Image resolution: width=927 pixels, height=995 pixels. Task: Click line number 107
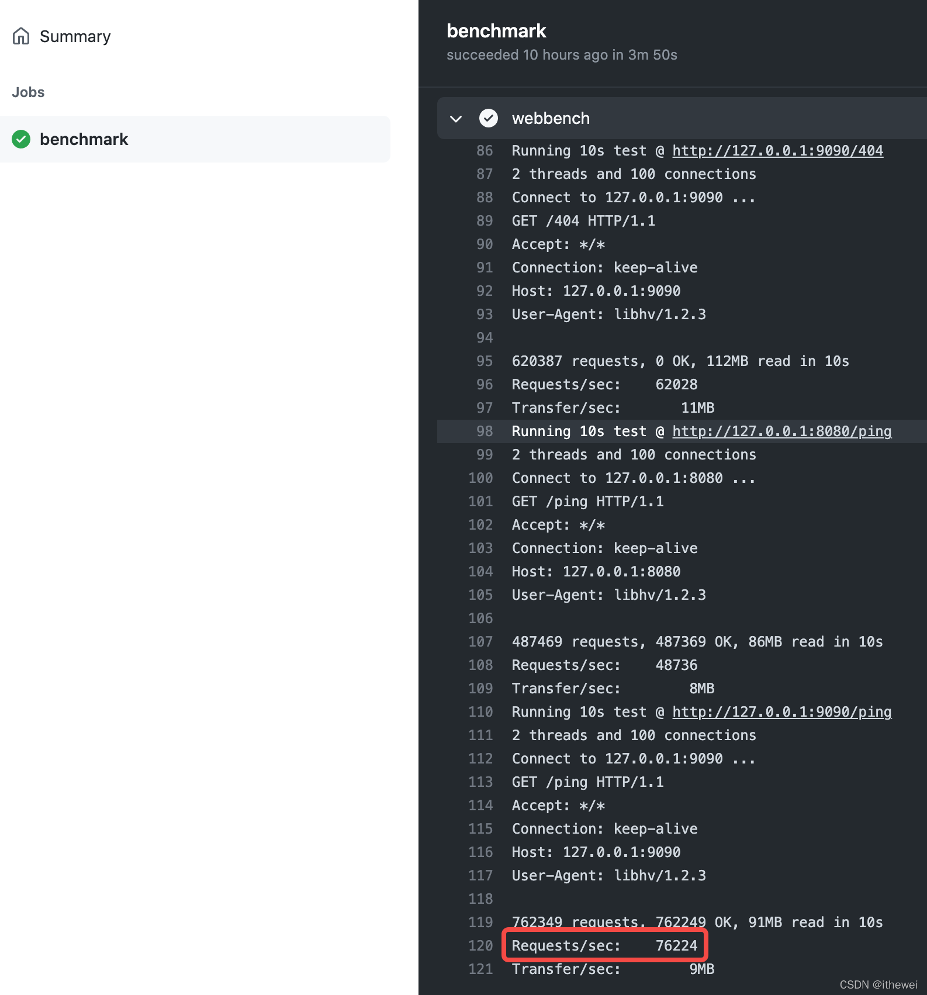pos(480,642)
